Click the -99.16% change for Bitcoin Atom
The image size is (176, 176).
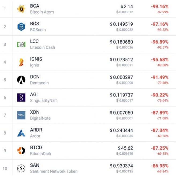point(159,6)
